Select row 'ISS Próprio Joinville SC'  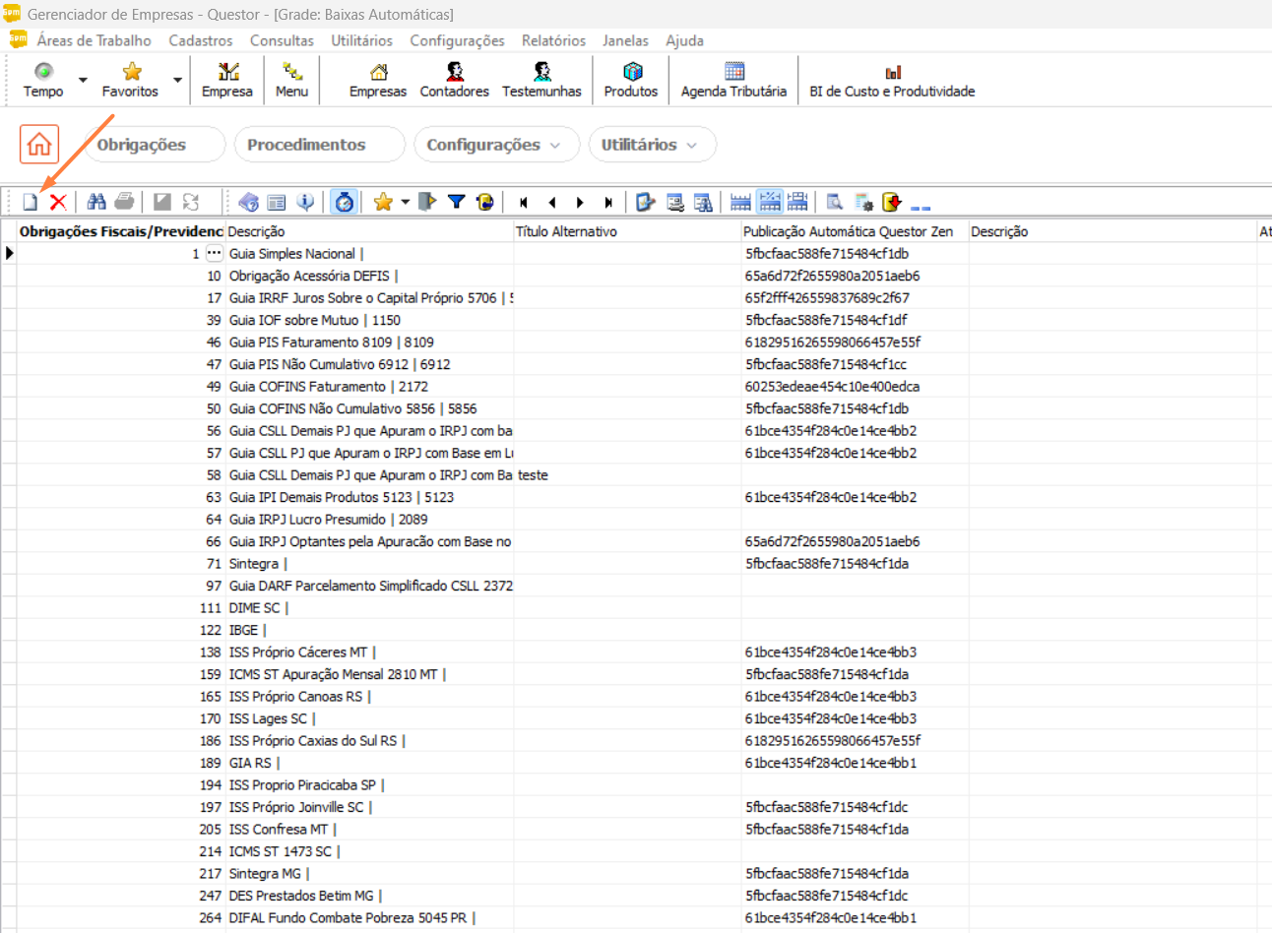(636, 807)
